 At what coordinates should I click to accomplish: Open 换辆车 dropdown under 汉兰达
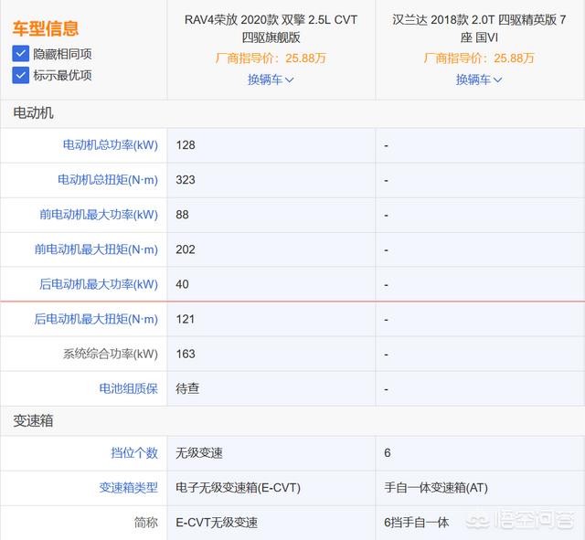[479, 79]
